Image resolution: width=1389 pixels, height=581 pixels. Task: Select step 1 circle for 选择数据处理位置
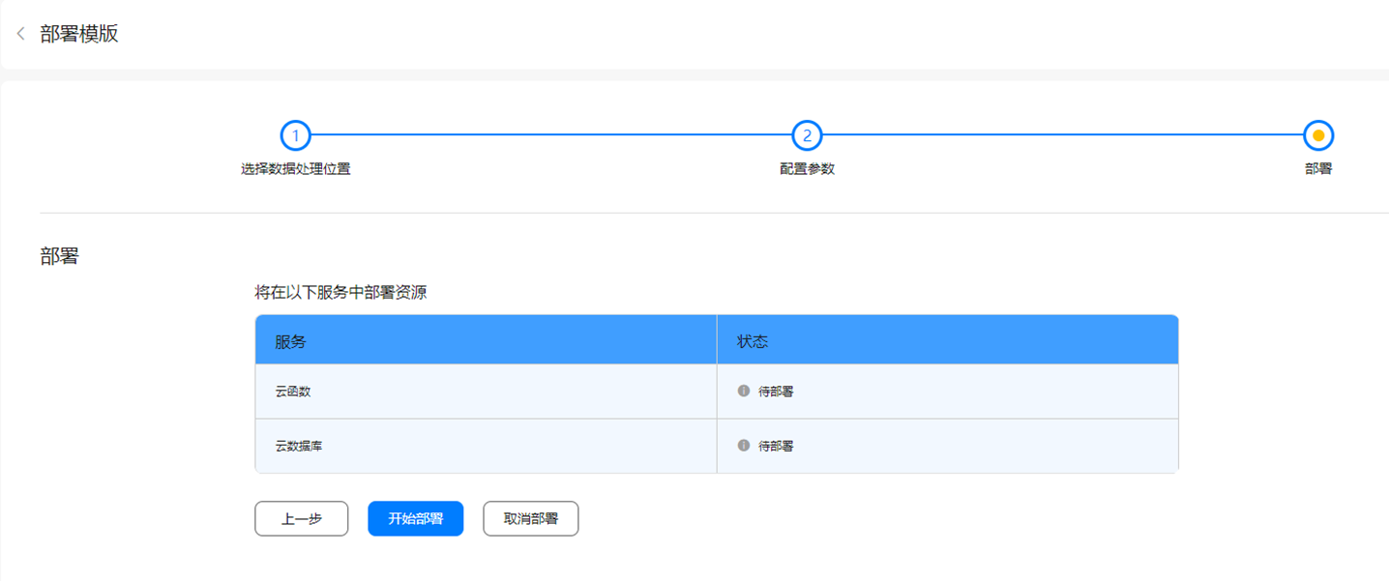(x=295, y=135)
